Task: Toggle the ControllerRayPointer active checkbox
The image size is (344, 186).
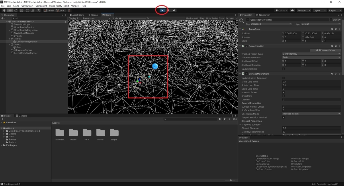Action: point(248,20)
